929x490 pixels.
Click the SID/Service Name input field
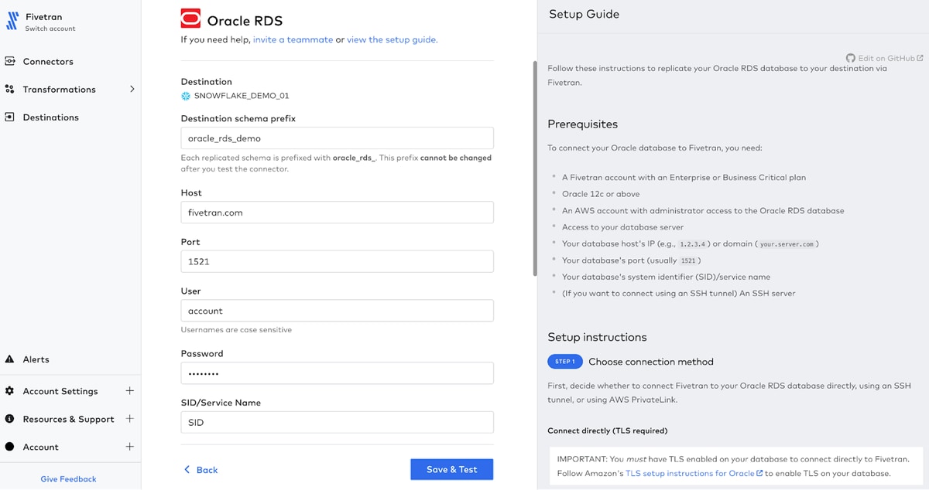(338, 423)
